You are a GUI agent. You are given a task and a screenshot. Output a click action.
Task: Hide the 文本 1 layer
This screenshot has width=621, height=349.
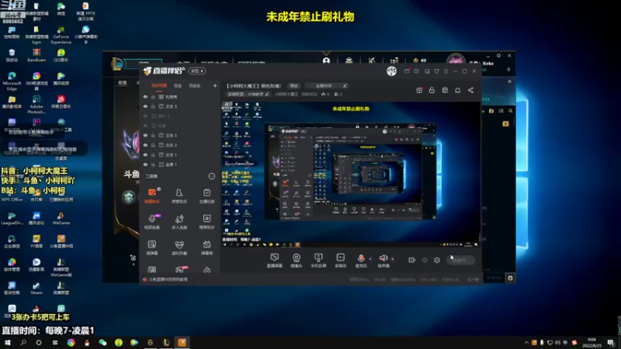click(x=145, y=154)
